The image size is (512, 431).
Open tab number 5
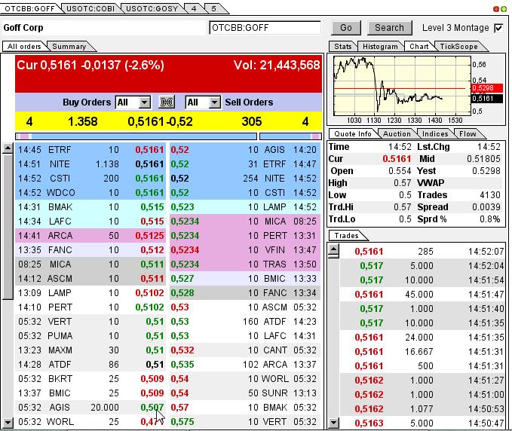(214, 8)
